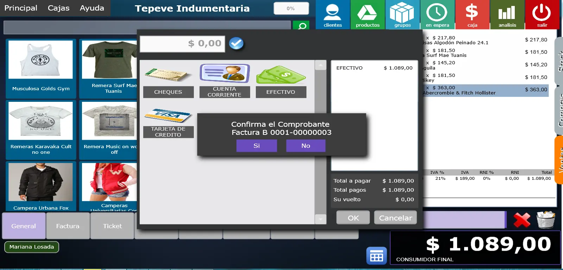Image resolution: width=563 pixels, height=270 pixels.
Task: Select the EFECTIVO $ 1.089,00 payment row
Action: click(x=374, y=68)
